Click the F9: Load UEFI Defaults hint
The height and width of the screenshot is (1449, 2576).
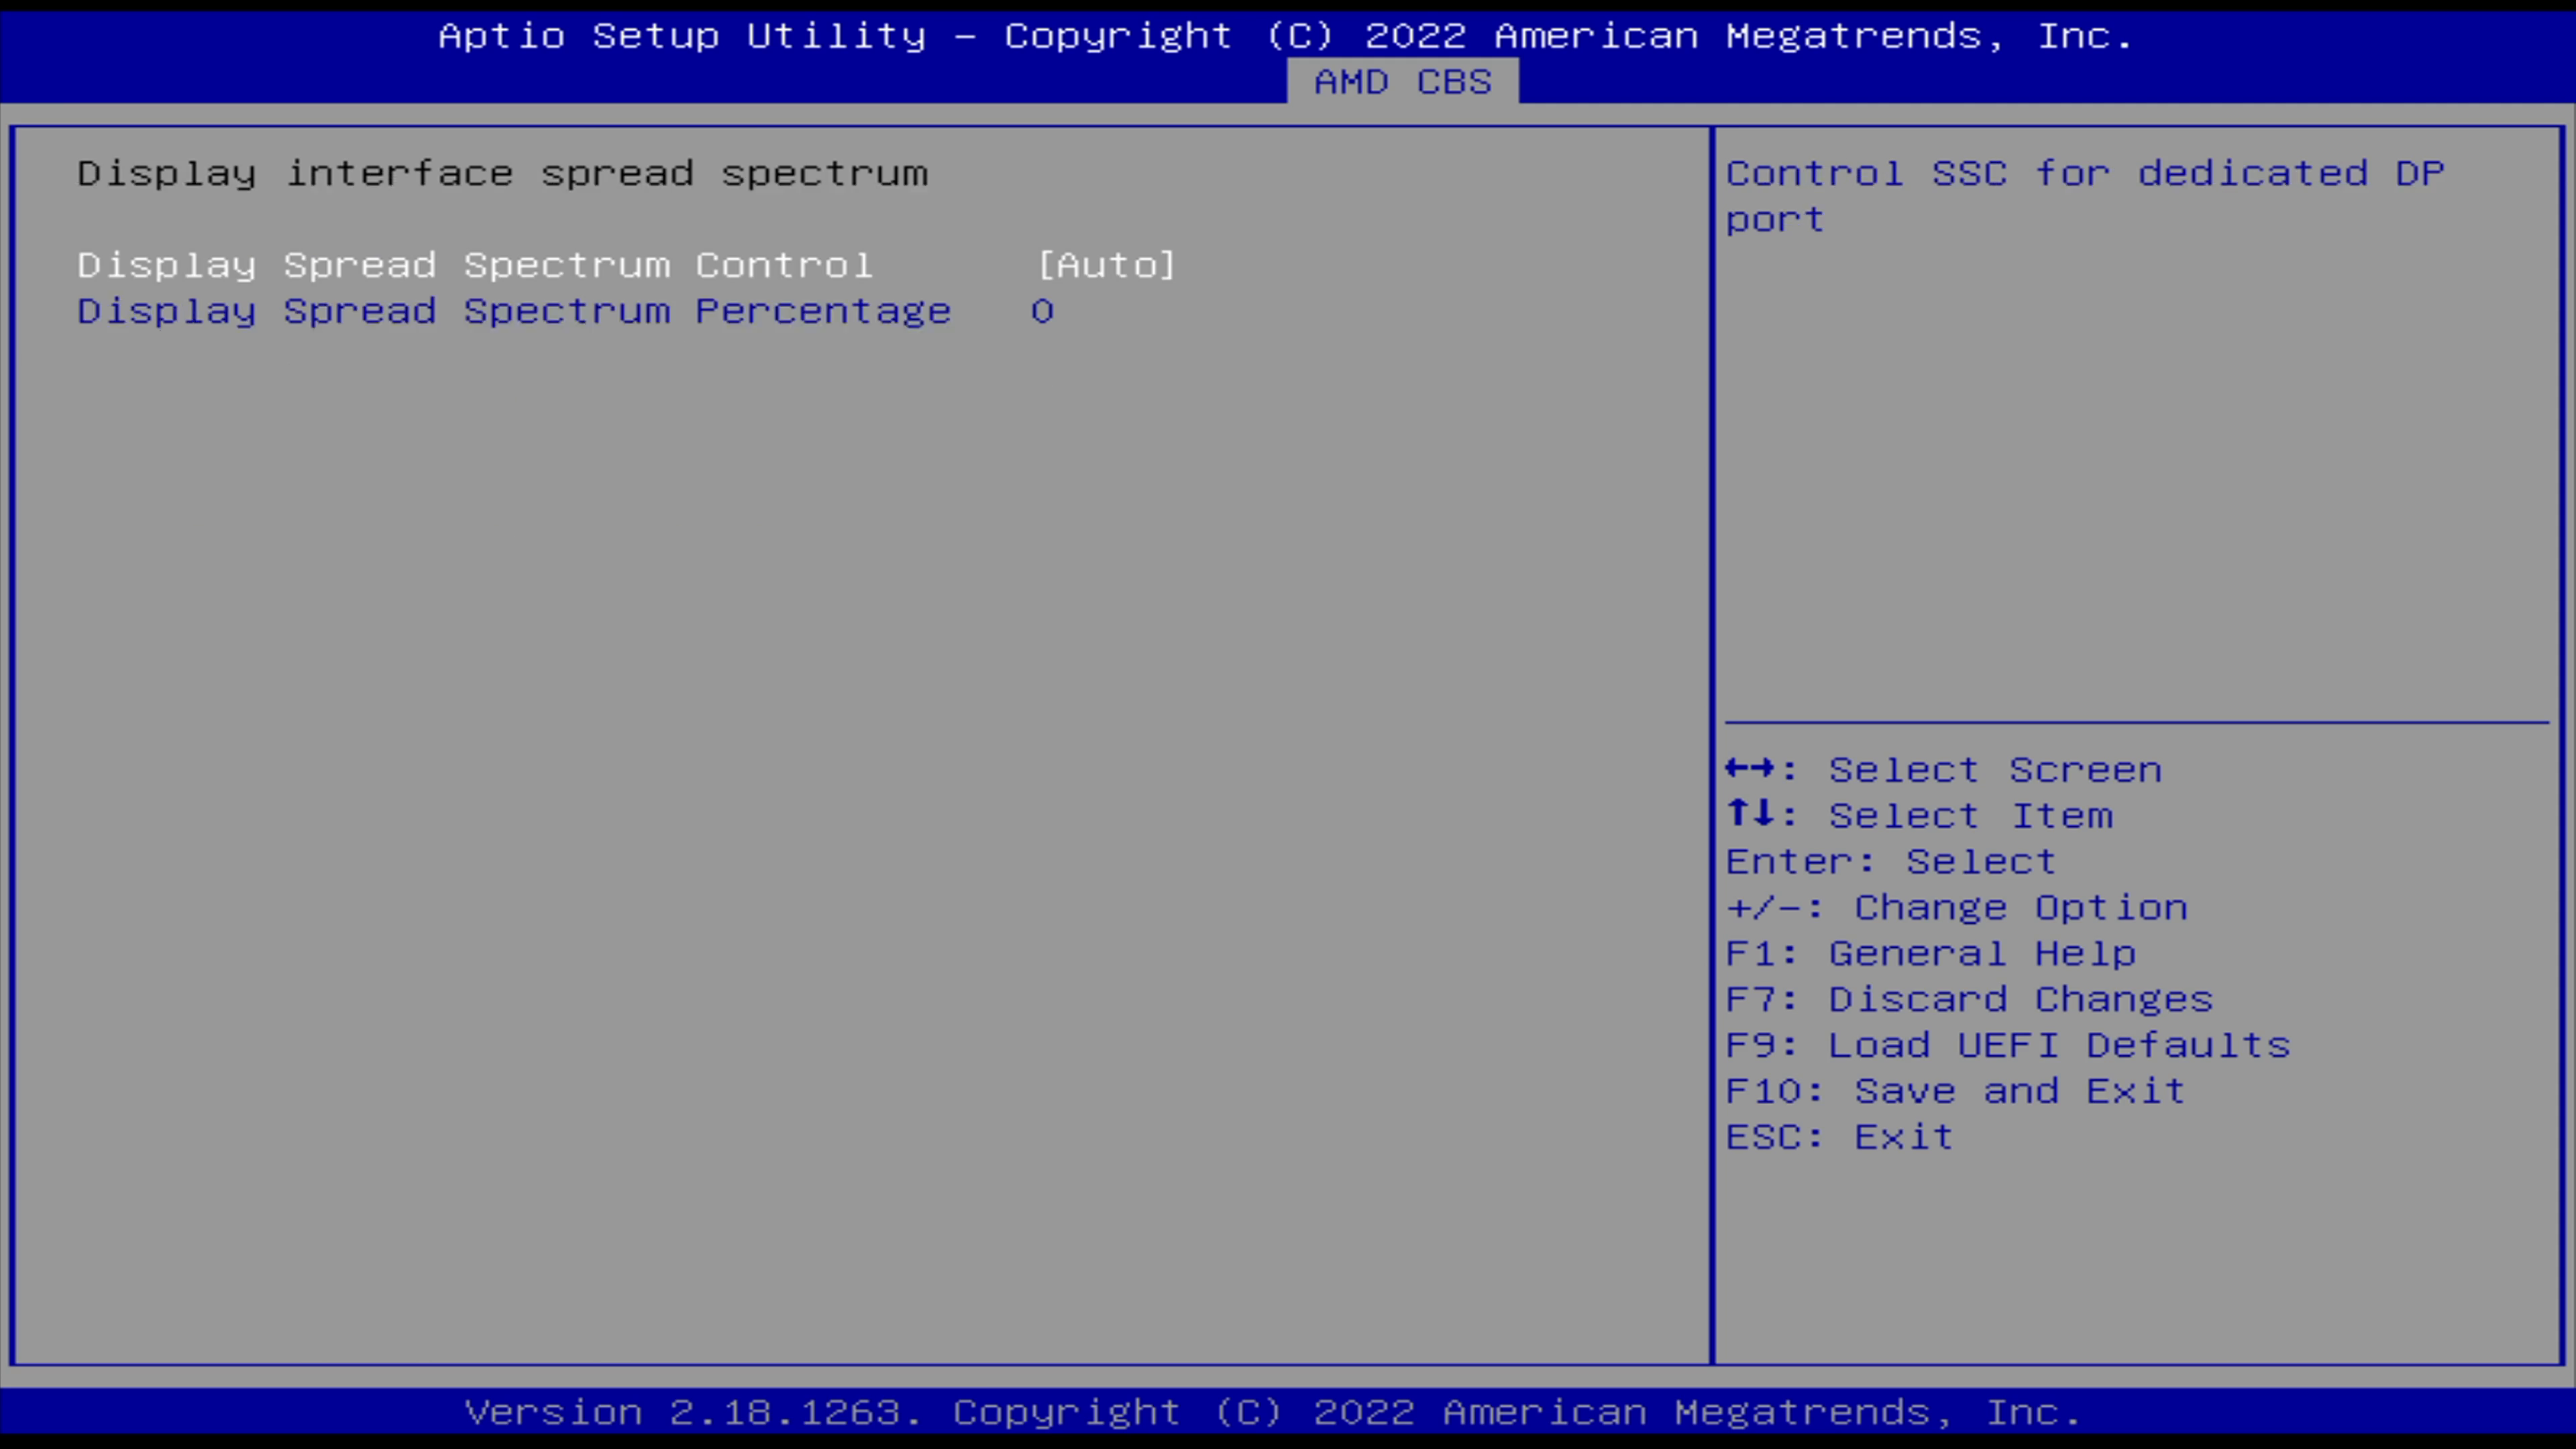(x=2008, y=1046)
